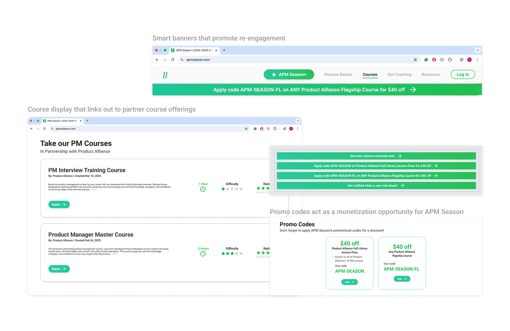This screenshot has width=510, height=331.
Task: Open green Grammarly extension in top browser window
Action: pyautogui.click(x=426, y=60)
